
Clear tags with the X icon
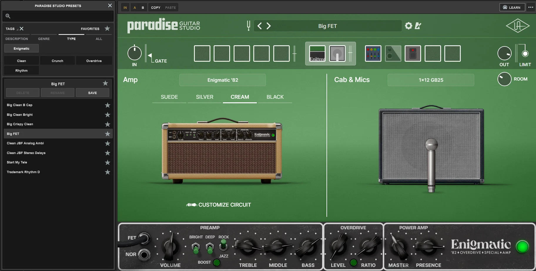[x=21, y=29]
